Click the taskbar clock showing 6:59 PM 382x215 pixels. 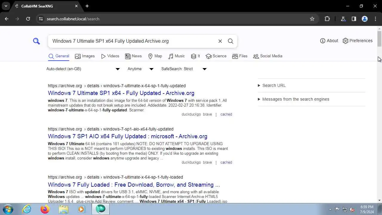click(367, 209)
